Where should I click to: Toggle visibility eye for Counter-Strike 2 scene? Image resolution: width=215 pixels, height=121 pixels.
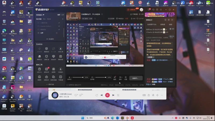pyautogui.click(x=59, y=26)
